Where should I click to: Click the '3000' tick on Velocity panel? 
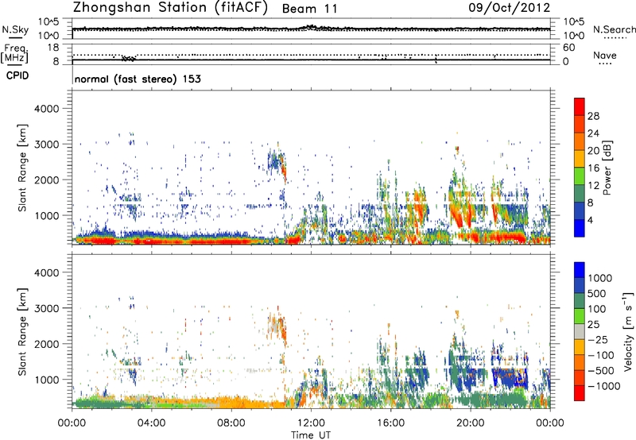click(46, 308)
